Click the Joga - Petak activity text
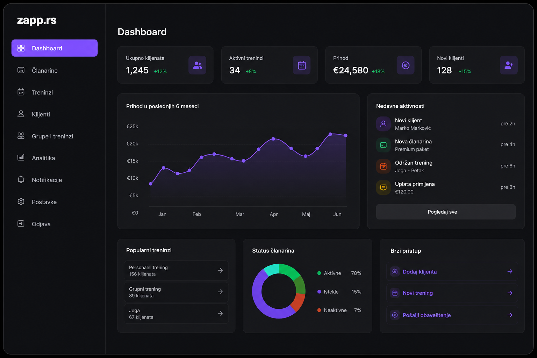This screenshot has width=537, height=358. pos(409,171)
